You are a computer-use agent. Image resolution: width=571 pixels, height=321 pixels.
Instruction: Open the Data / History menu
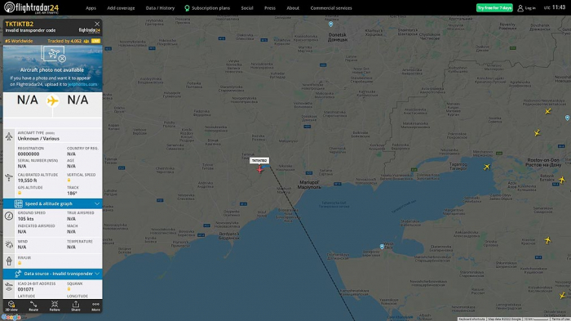pyautogui.click(x=160, y=8)
